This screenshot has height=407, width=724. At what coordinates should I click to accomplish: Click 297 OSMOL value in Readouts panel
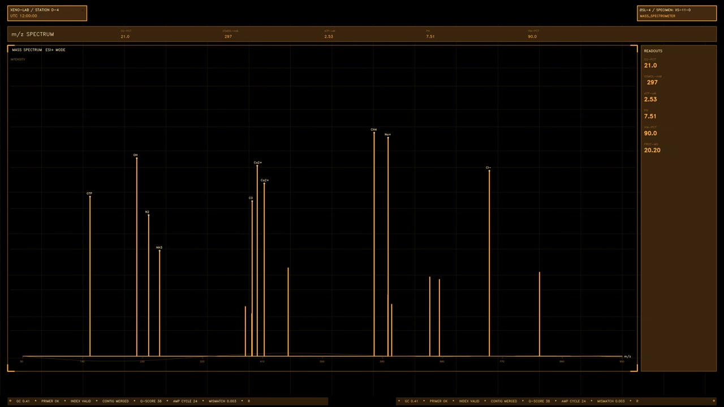click(x=652, y=83)
